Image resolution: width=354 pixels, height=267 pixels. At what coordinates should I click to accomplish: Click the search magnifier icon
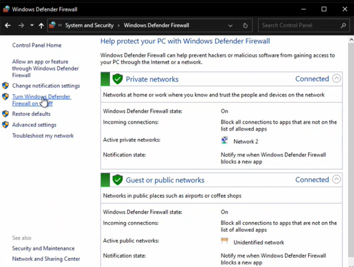(x=343, y=25)
